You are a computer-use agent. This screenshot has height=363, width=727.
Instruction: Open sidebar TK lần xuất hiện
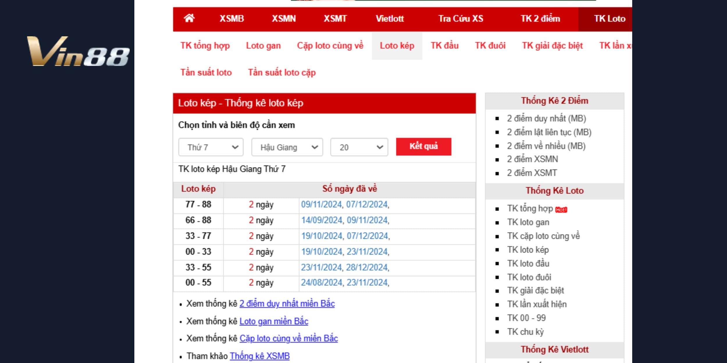[537, 304]
